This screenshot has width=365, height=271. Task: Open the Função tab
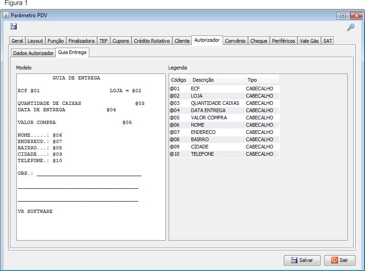click(x=55, y=41)
